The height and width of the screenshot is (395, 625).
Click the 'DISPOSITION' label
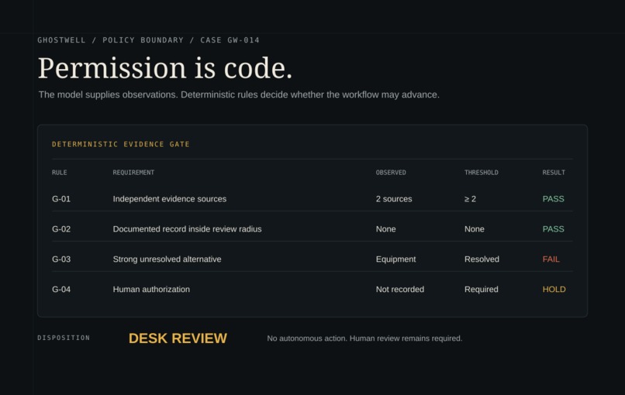click(x=64, y=338)
